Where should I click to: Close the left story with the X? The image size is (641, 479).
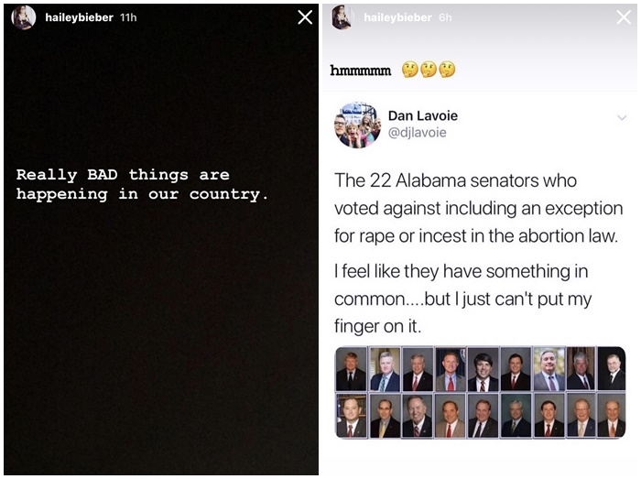pos(306,17)
